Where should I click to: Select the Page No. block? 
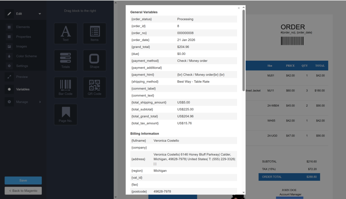tap(65, 115)
